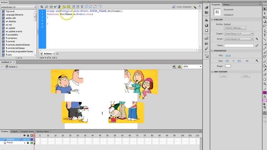Open the Target Flash Player dropdown

pos(239,34)
